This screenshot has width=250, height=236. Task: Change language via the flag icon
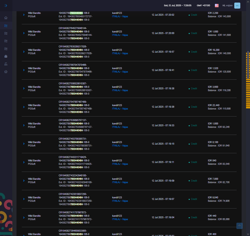point(216,5)
